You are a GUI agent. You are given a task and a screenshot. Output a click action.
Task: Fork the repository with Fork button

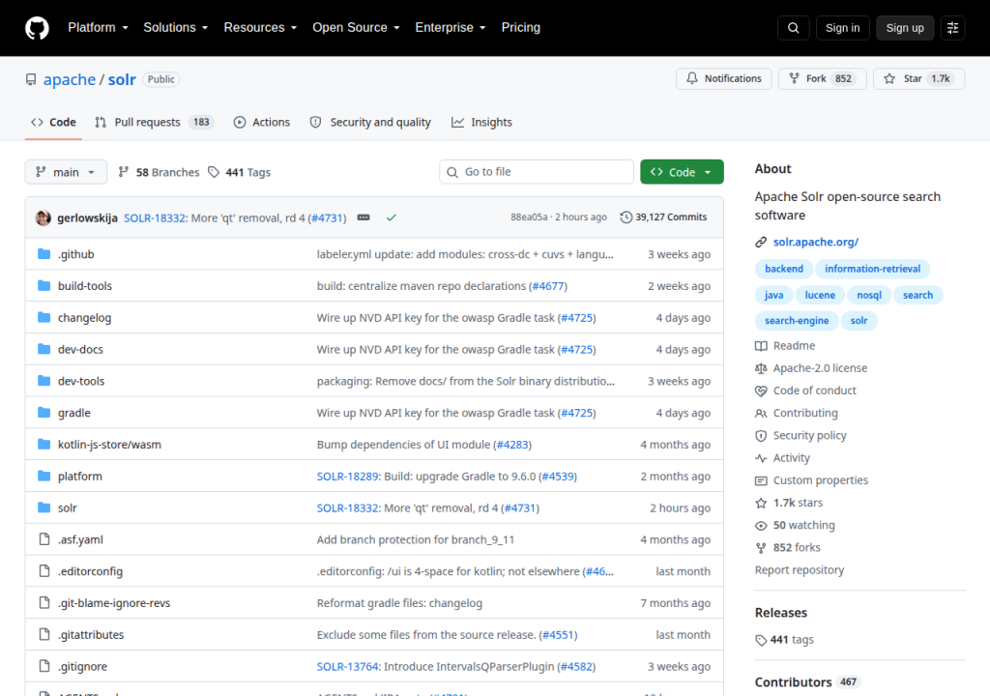(x=822, y=78)
